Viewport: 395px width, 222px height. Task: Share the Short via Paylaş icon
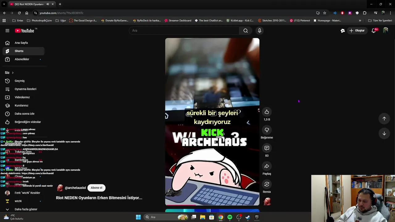(x=267, y=166)
